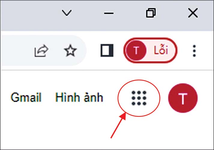Click blank toolbar space between star and side panel
This screenshot has height=150, width=214.
[x=93, y=51]
